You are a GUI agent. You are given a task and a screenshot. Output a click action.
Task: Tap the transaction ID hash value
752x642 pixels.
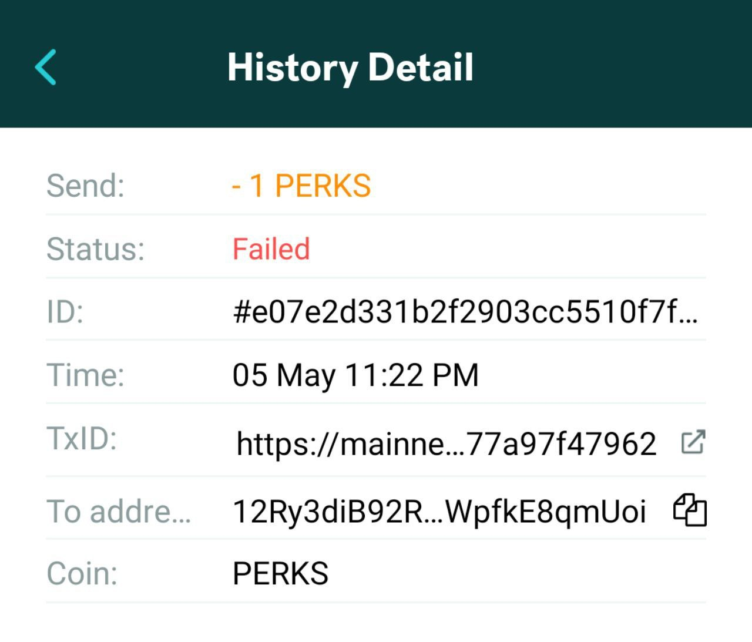465,312
